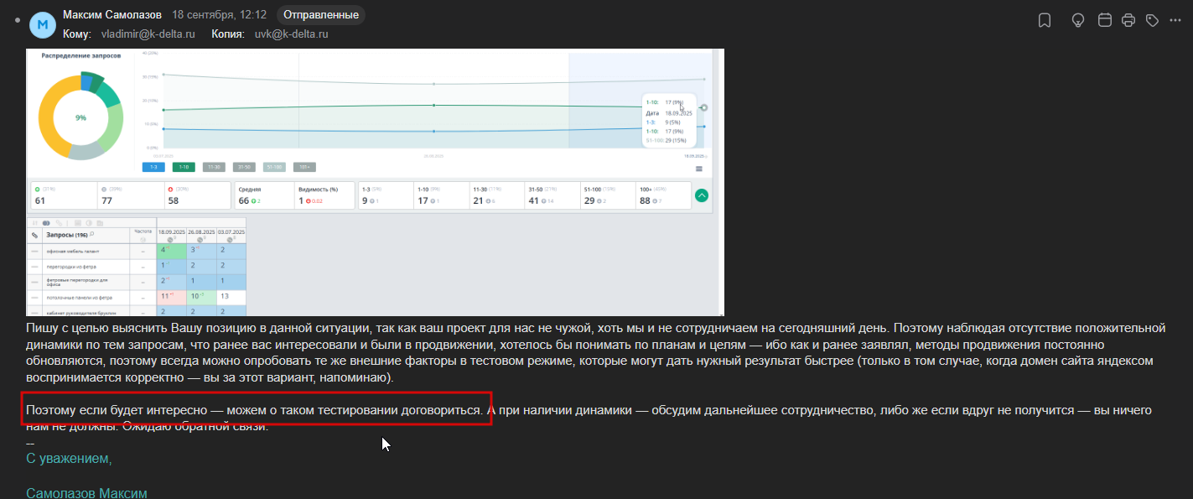1193x499 pixels.
Task: Open the three-dot more actions menu
Action: tap(1175, 20)
